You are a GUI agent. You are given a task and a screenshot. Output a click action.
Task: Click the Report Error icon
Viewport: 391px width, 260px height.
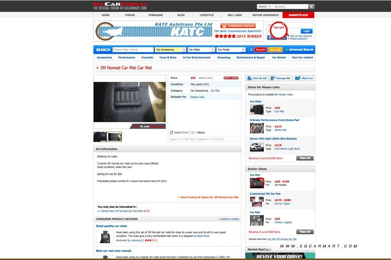pos(172,132)
